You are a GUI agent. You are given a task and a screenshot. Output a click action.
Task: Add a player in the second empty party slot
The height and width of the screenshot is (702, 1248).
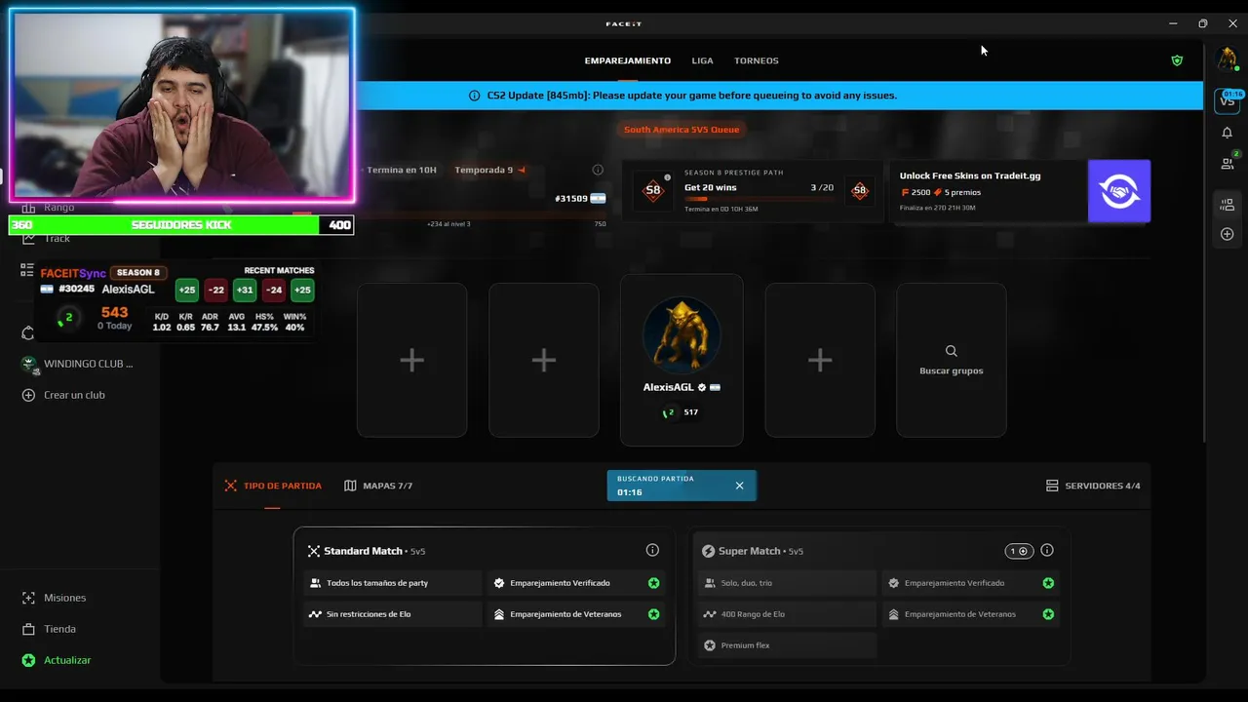(x=543, y=360)
